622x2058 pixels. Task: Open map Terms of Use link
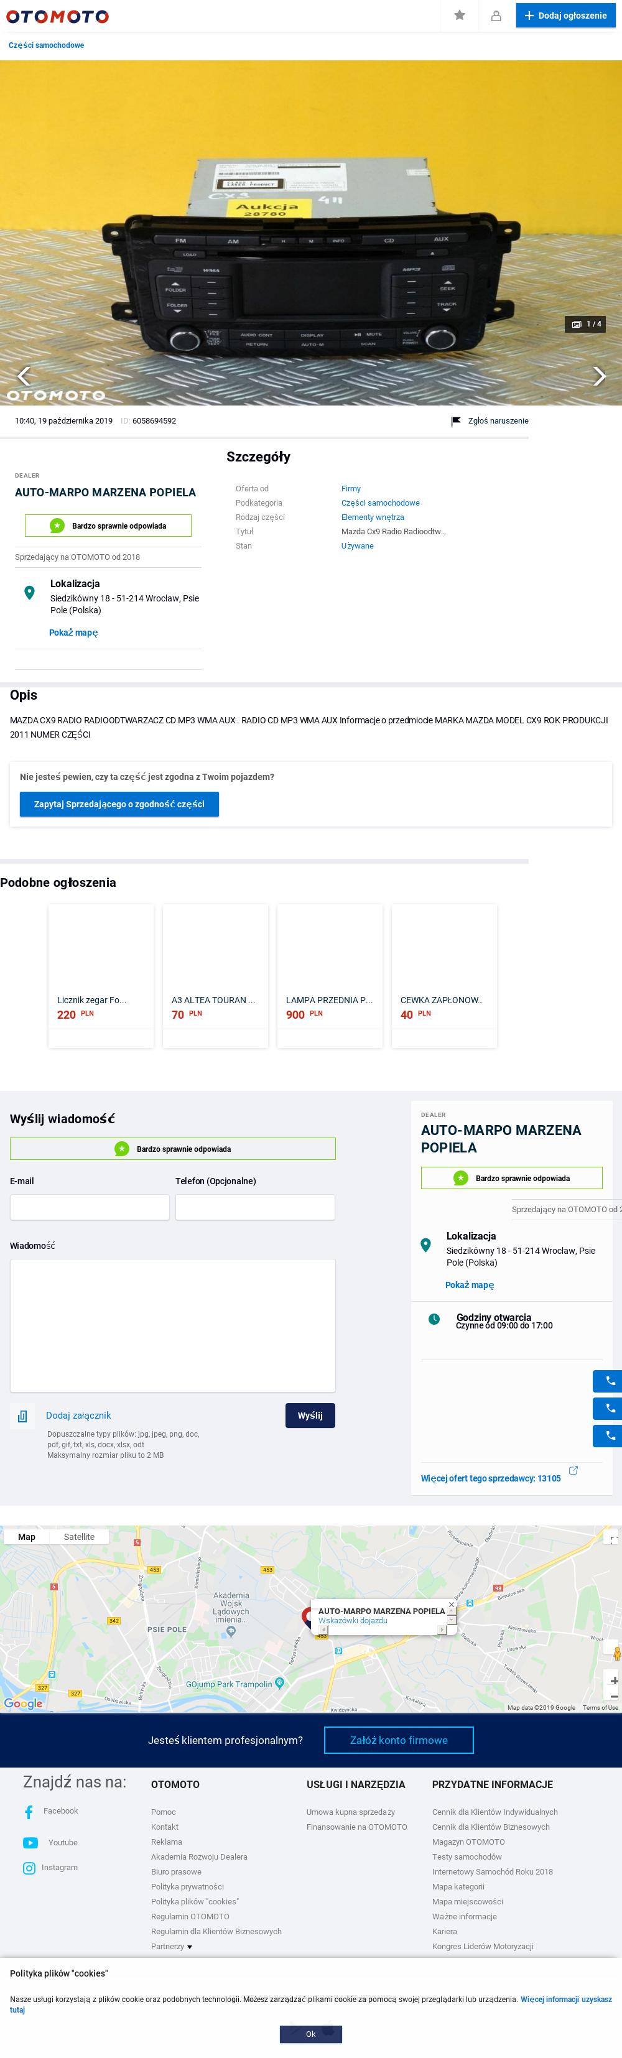pyautogui.click(x=600, y=1707)
